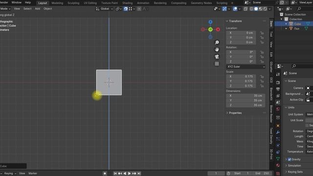Click the green Y axis gizmo ball

[x=210, y=29]
